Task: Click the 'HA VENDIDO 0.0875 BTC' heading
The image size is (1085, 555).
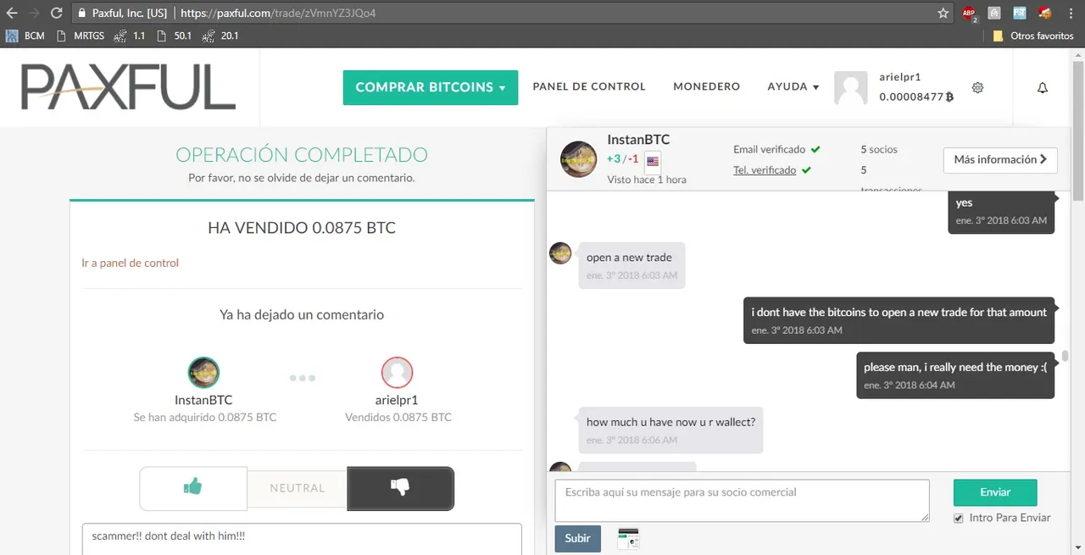Action: coord(302,228)
